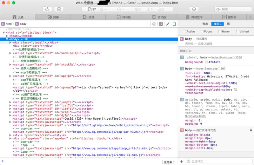
Task: Click the errors counter icon
Action: 148,10
